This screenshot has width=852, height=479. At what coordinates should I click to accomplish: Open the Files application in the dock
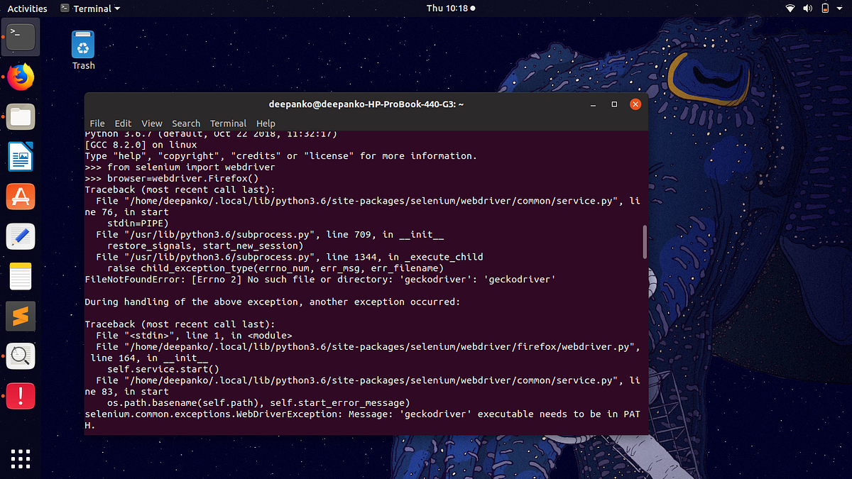[20, 116]
